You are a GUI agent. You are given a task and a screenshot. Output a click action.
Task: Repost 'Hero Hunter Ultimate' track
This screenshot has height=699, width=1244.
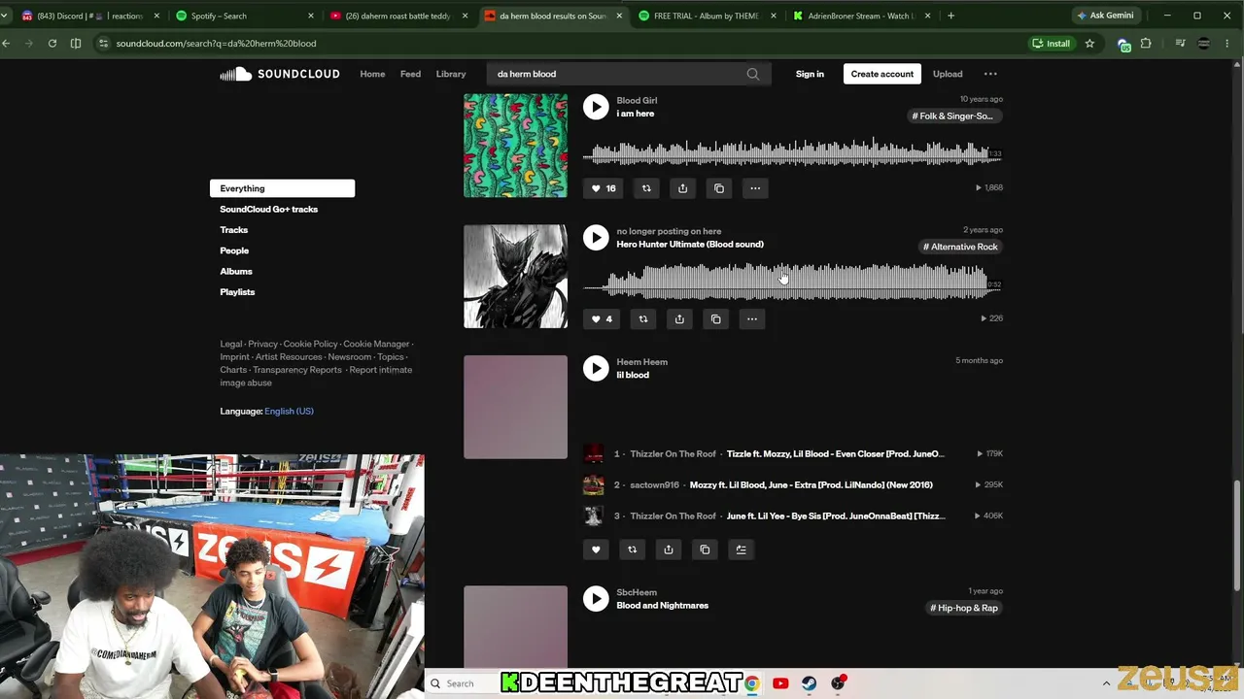click(x=643, y=318)
